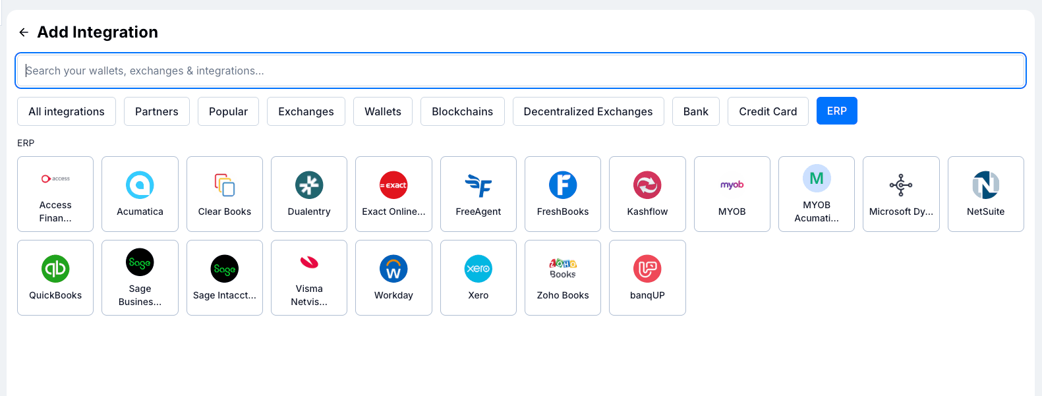Click the Clear Books label
This screenshot has width=1042, height=396.
[225, 212]
